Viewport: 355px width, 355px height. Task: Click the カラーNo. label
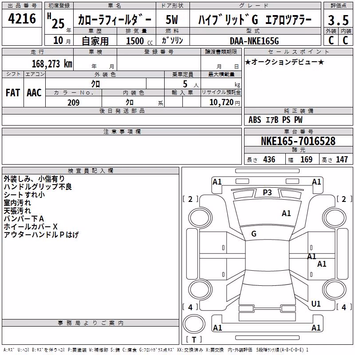pos(74,92)
